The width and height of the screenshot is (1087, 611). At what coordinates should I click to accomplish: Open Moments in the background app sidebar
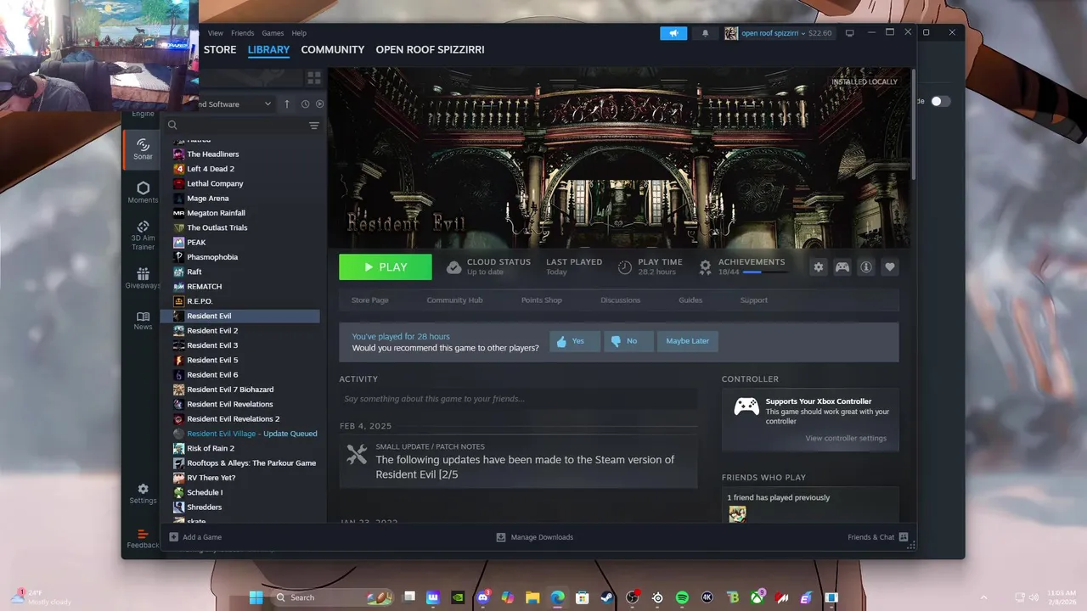click(143, 193)
